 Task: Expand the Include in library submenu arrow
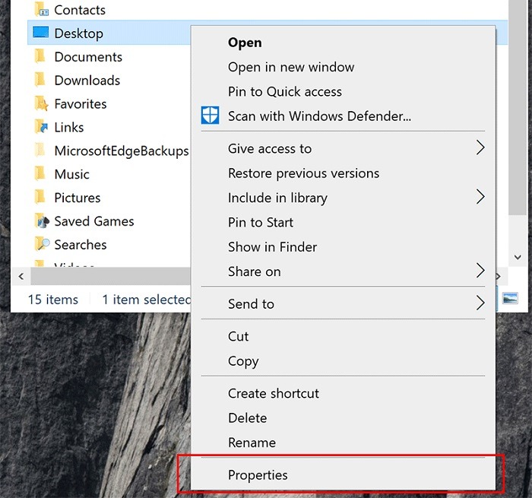click(x=480, y=197)
